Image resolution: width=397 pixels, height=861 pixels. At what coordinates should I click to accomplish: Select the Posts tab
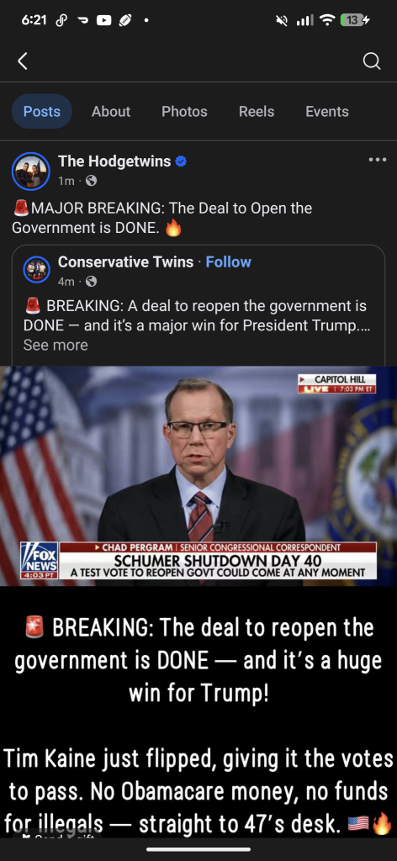[x=42, y=112]
